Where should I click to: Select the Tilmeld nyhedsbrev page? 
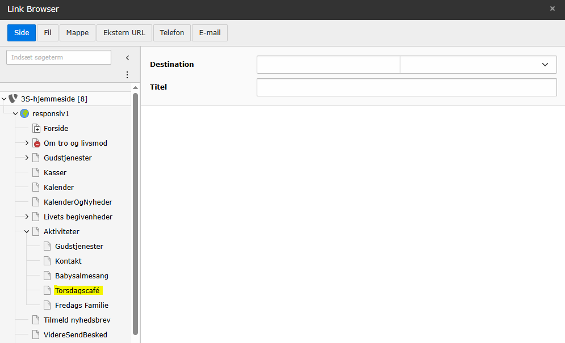tap(77, 320)
